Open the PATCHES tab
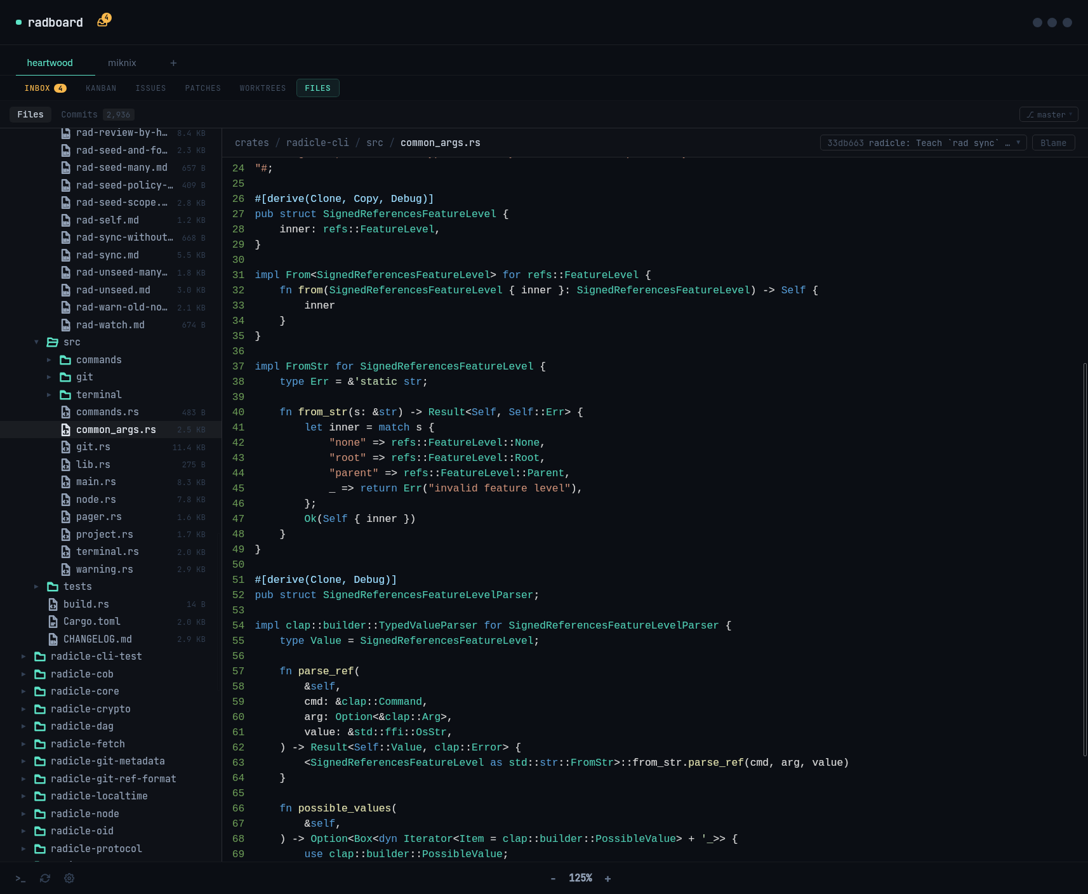The height and width of the screenshot is (894, 1088). point(203,88)
